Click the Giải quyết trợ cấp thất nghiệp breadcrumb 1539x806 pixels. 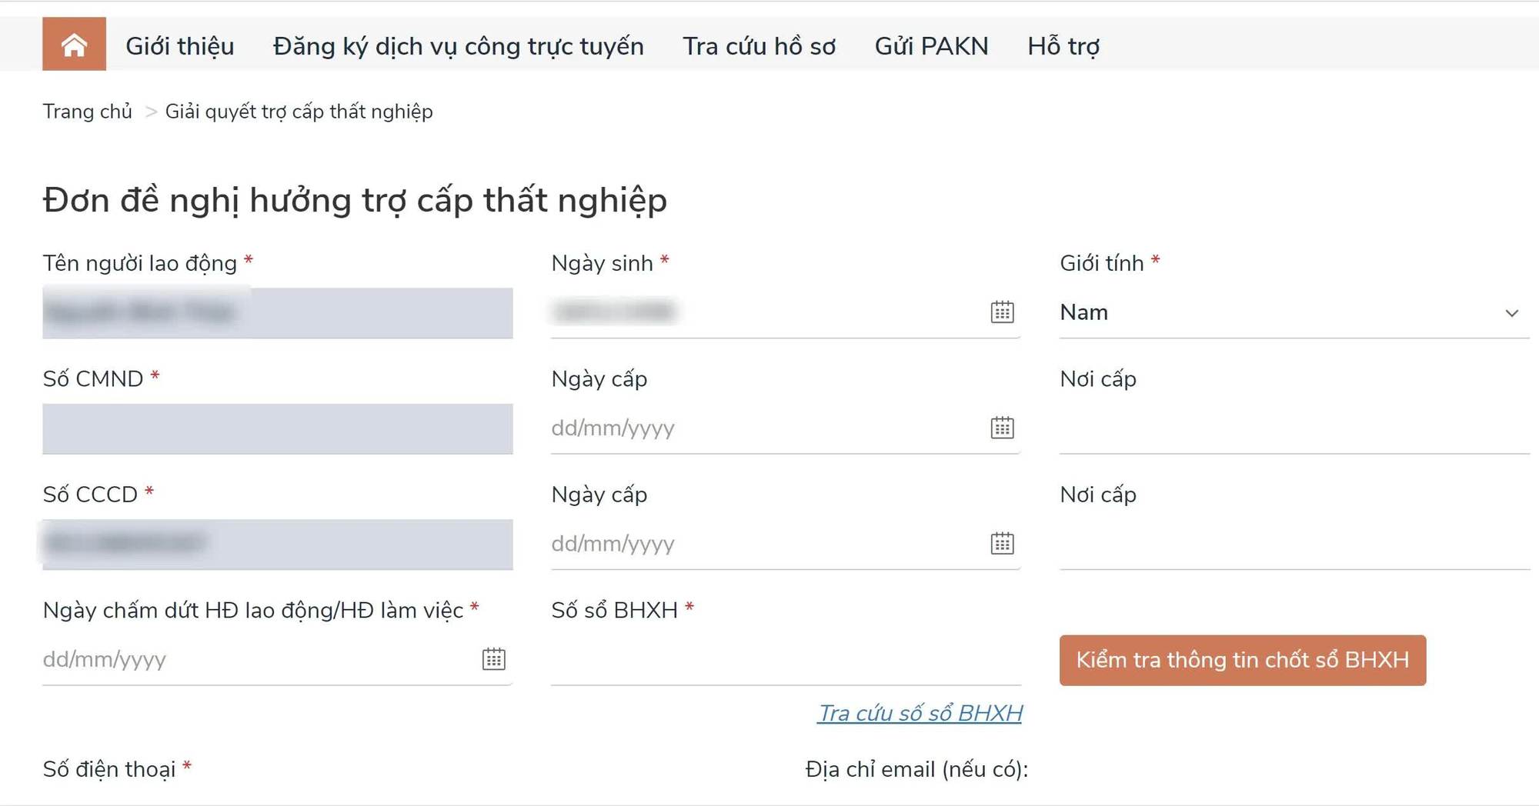[299, 111]
